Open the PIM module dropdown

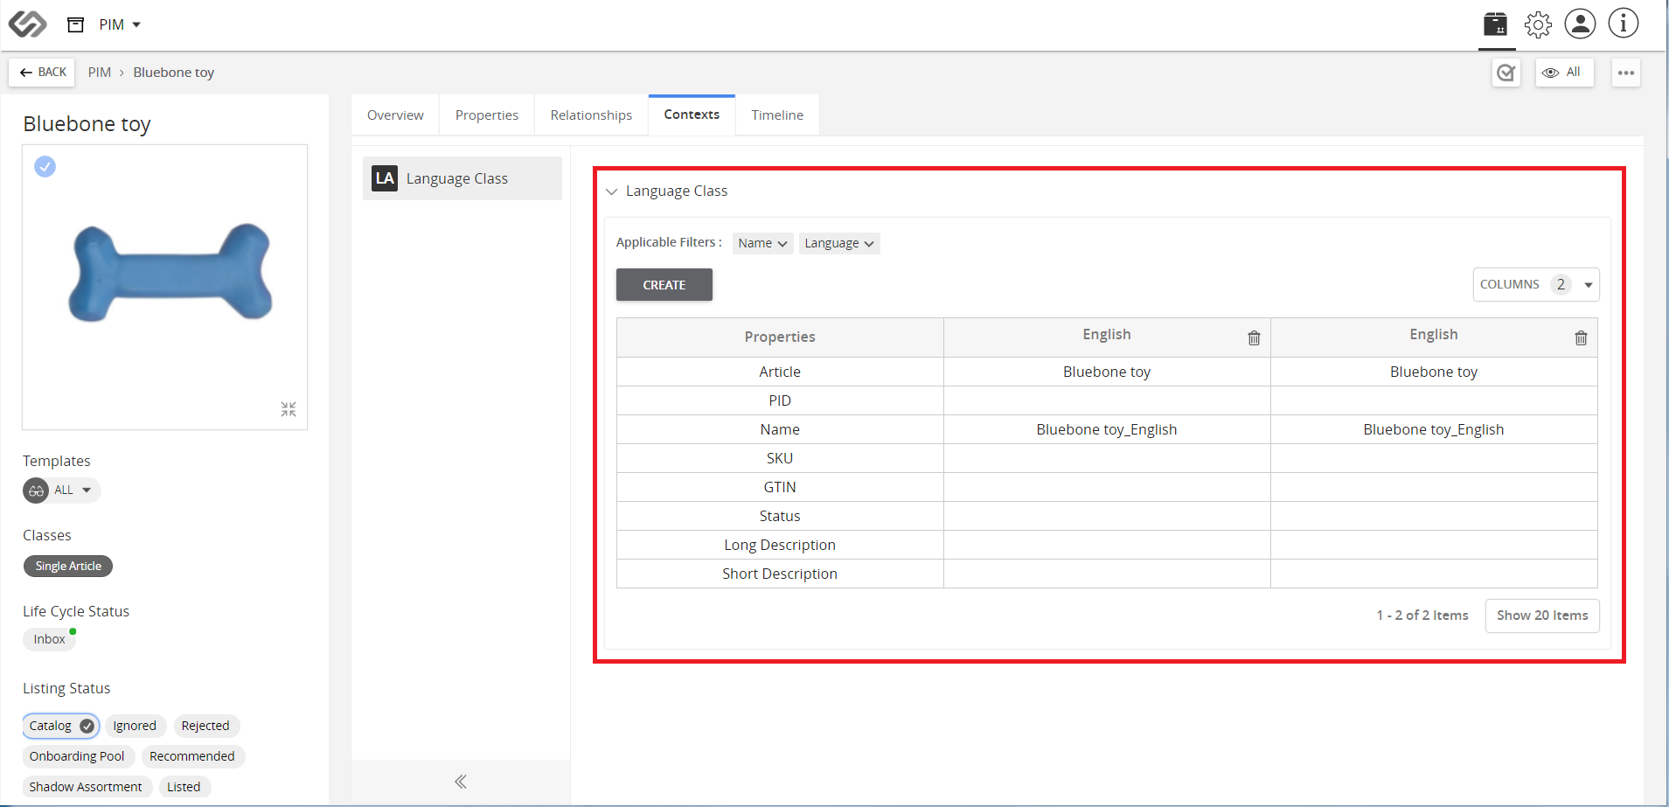tap(120, 24)
